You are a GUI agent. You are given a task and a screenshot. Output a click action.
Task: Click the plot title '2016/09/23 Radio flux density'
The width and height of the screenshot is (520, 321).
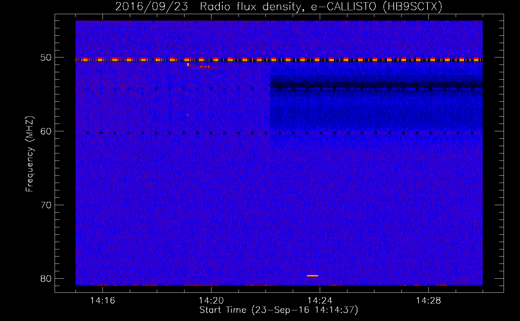[279, 6]
